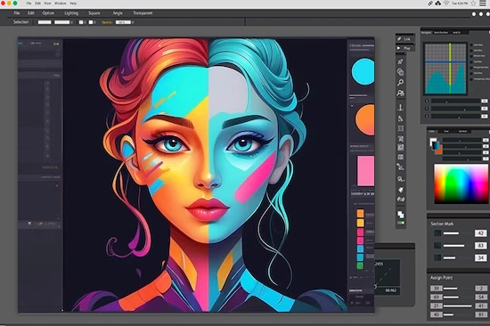Click the dark square icon beside Section Mark value 34
The width and height of the screenshot is (490, 326).
(x=437, y=257)
